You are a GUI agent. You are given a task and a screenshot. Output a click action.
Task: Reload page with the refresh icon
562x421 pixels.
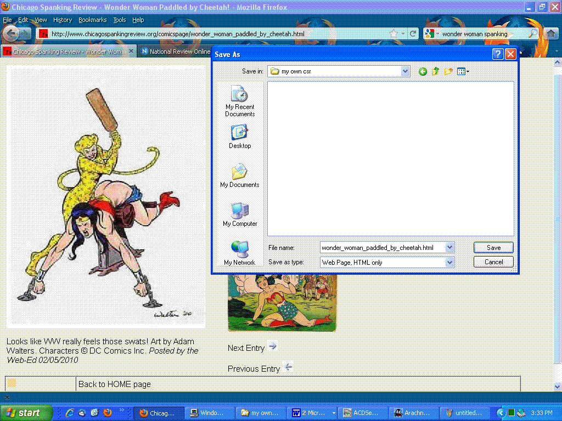[413, 34]
